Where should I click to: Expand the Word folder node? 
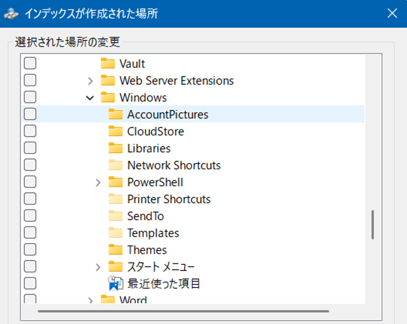[90, 300]
